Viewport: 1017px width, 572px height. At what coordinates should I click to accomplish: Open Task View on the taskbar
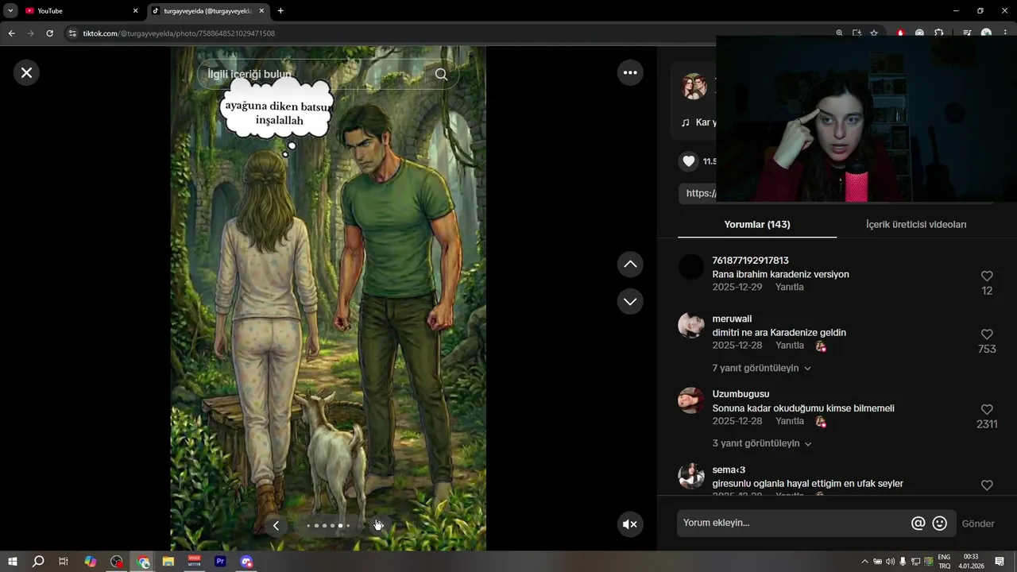[64, 562]
